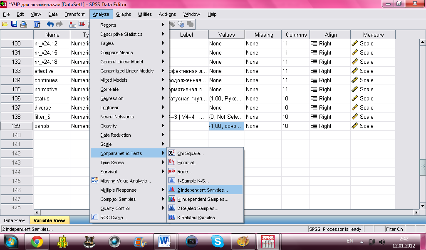
Task: Expand the General Linear Model submenu
Action: (x=129, y=62)
